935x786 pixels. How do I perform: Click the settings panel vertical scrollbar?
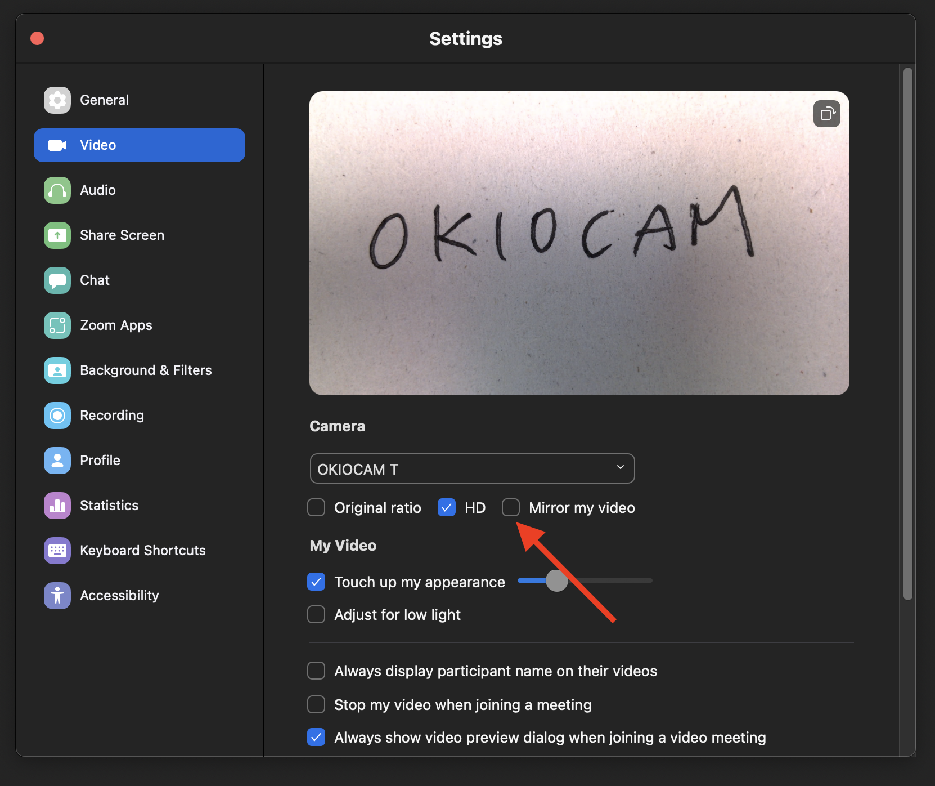(x=907, y=334)
